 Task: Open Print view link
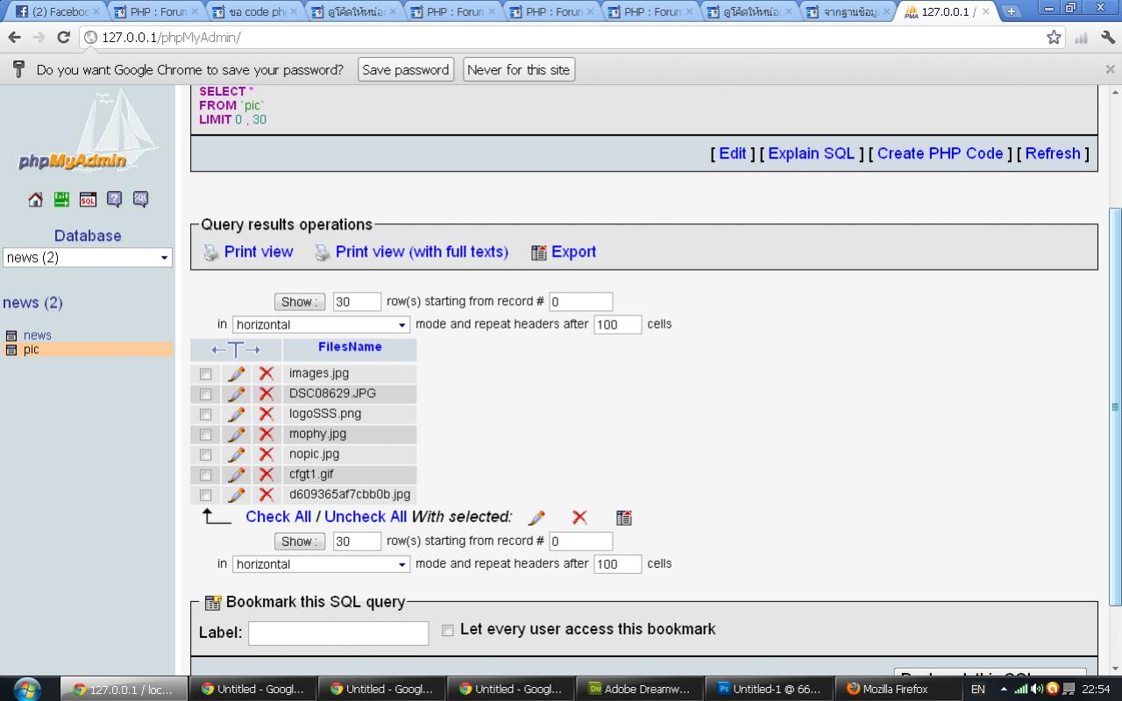click(x=259, y=251)
